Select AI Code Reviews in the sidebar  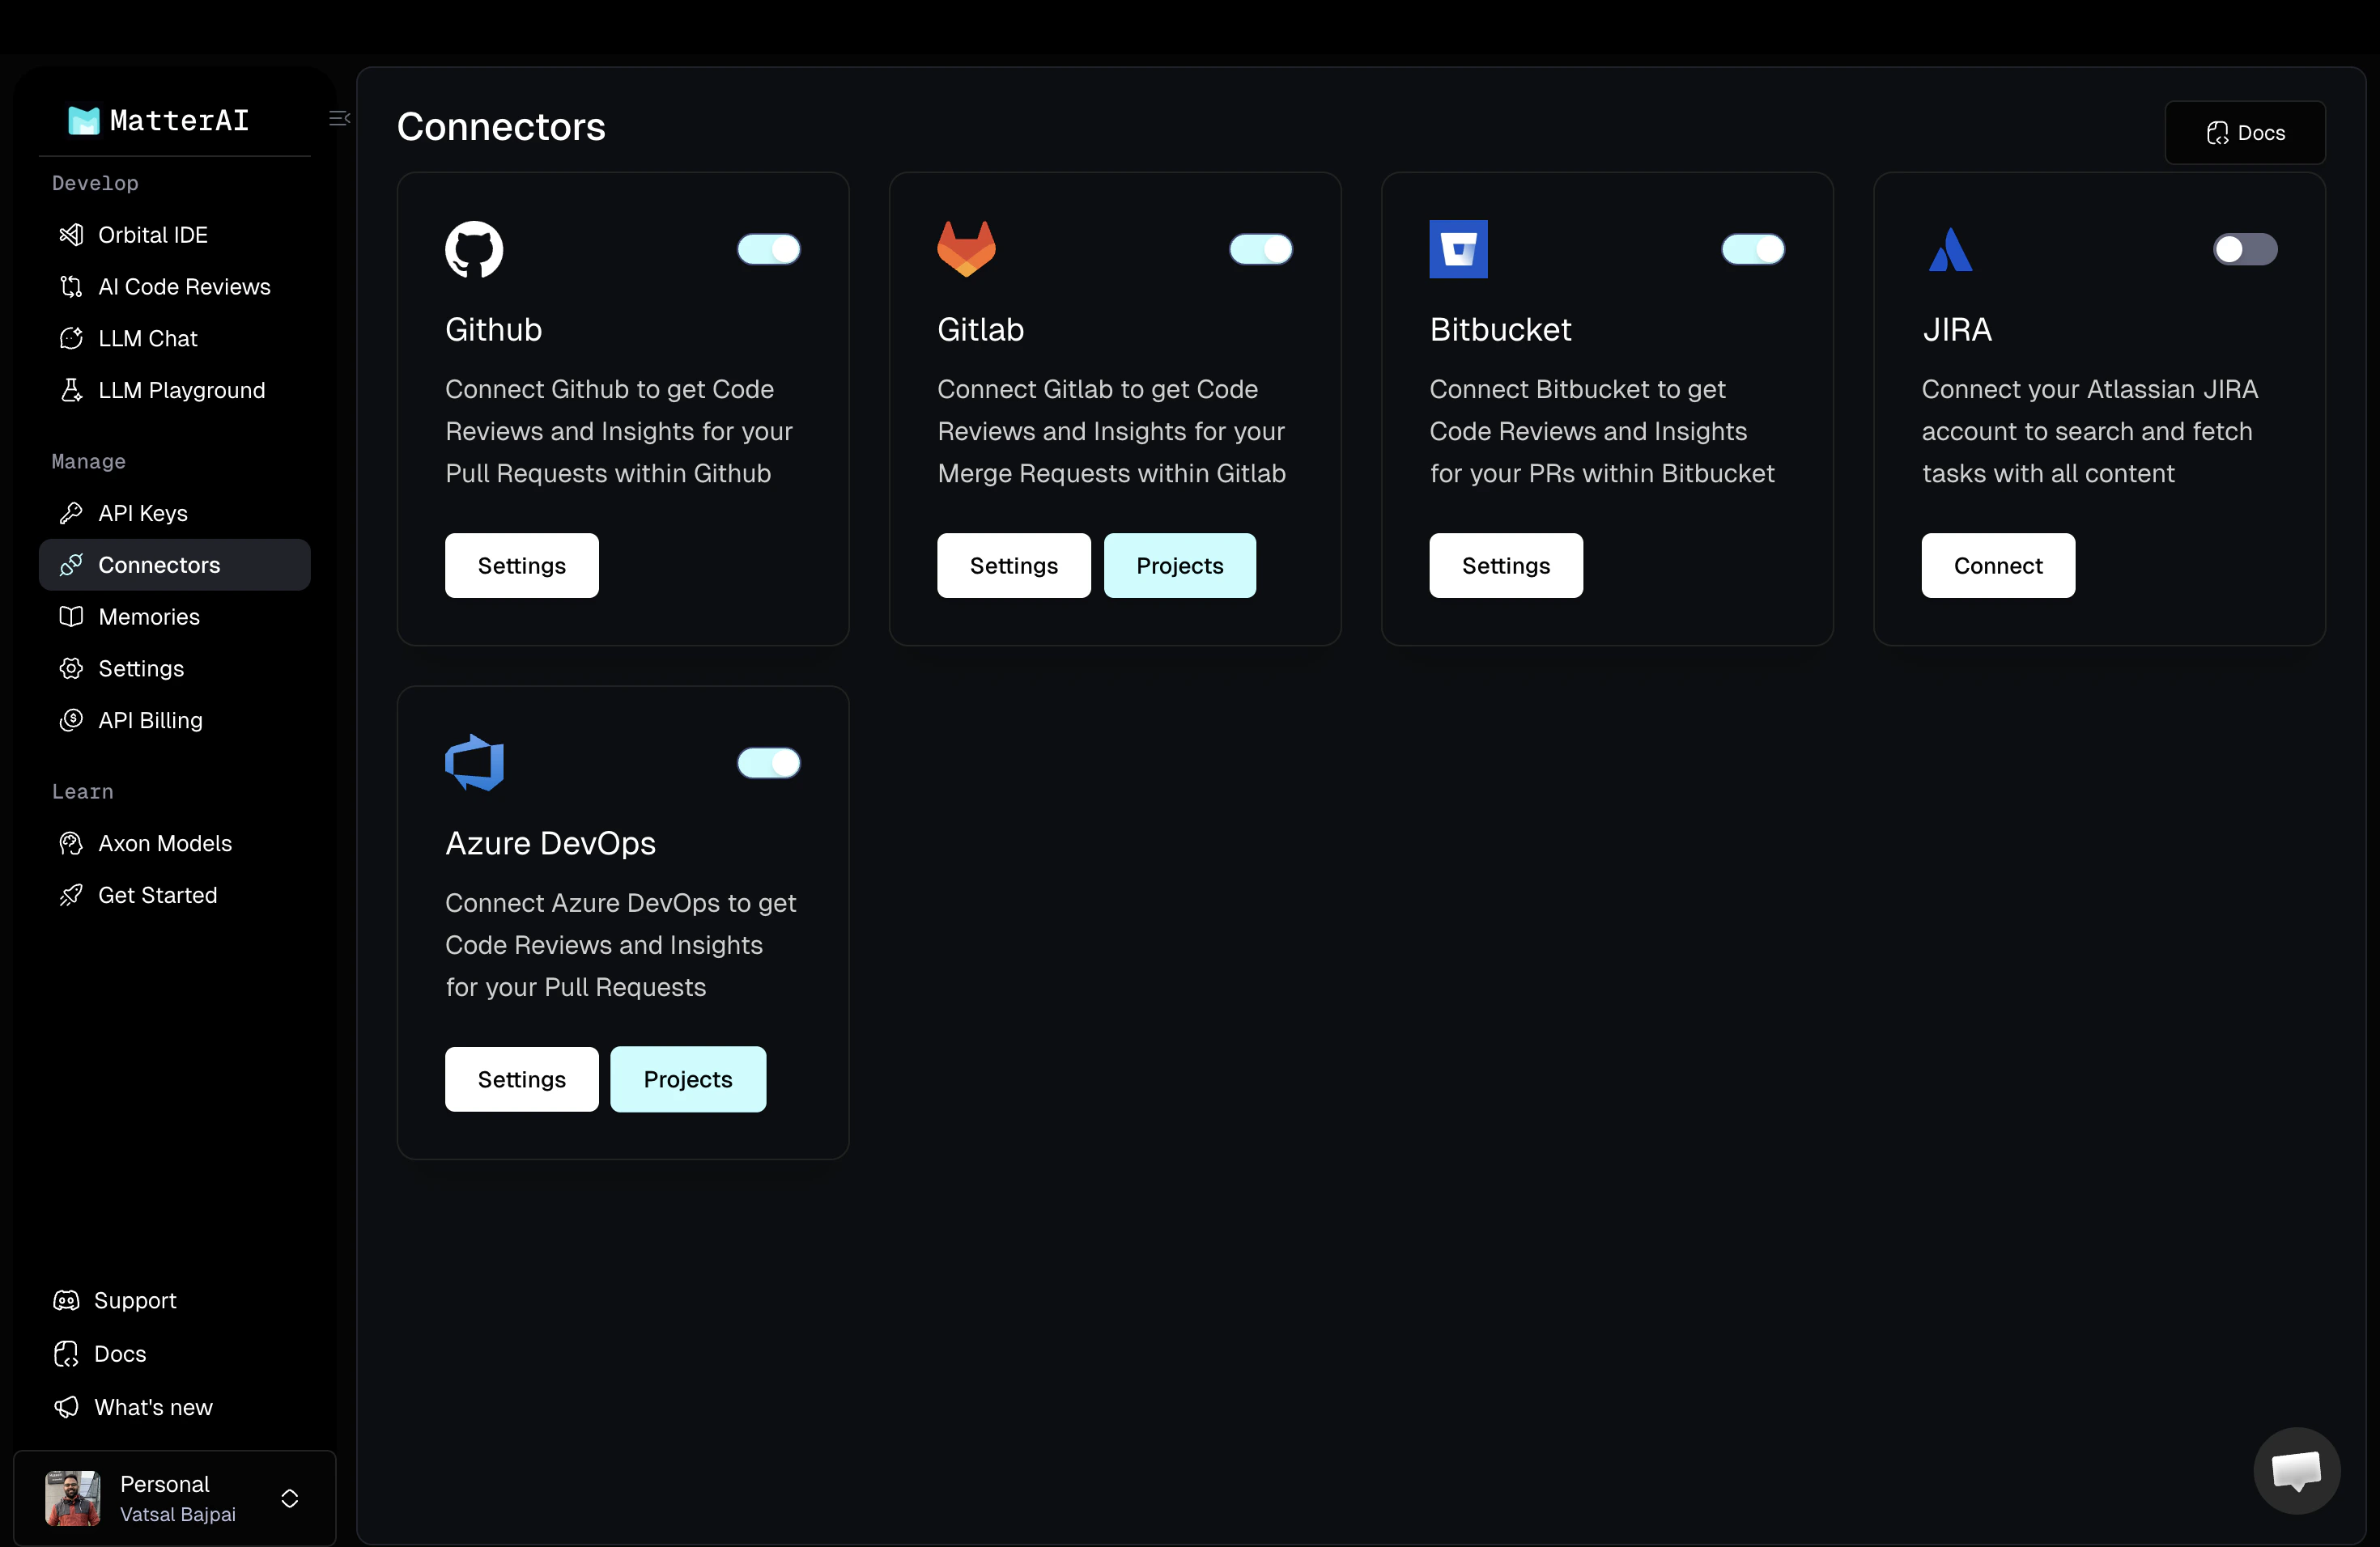(x=184, y=286)
